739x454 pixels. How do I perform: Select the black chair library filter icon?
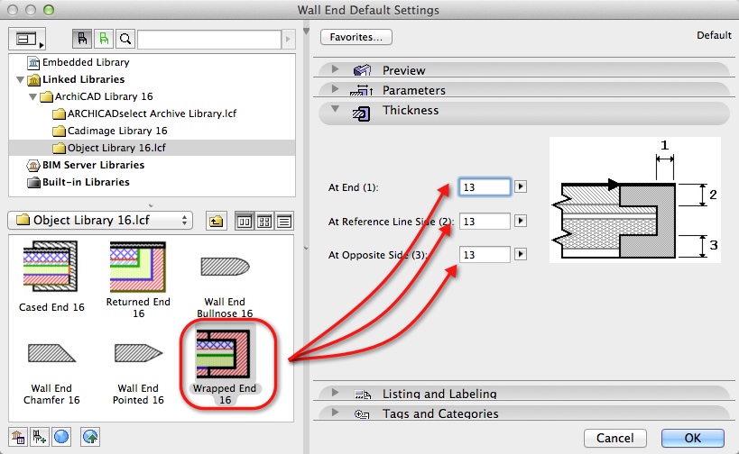click(82, 39)
